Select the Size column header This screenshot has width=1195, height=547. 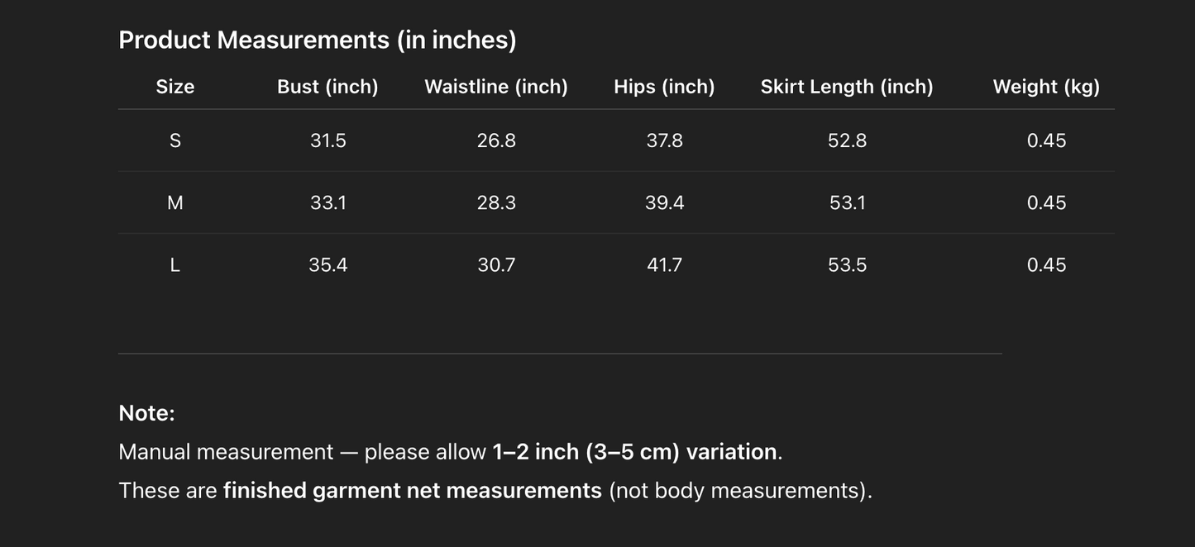click(x=175, y=87)
